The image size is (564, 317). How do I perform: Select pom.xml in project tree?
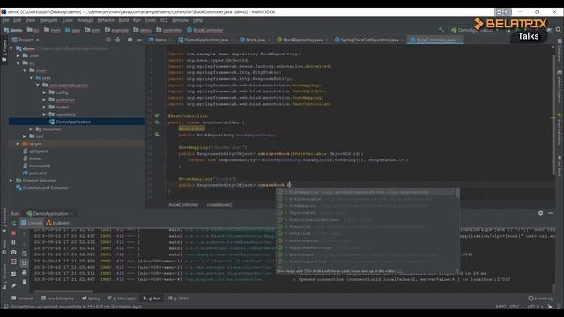point(34,173)
